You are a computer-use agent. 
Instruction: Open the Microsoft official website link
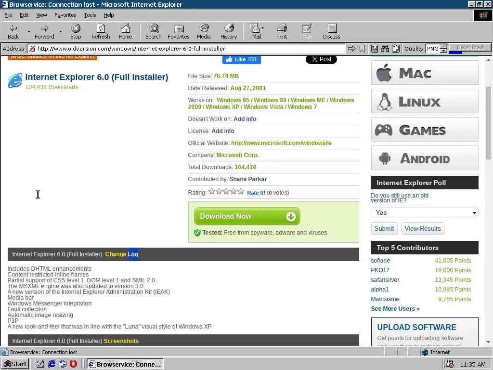281,143
